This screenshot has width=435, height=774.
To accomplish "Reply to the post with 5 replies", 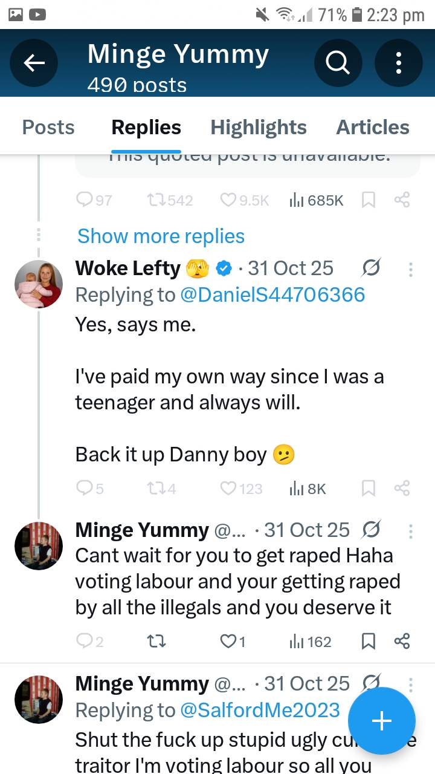I will click(x=90, y=488).
